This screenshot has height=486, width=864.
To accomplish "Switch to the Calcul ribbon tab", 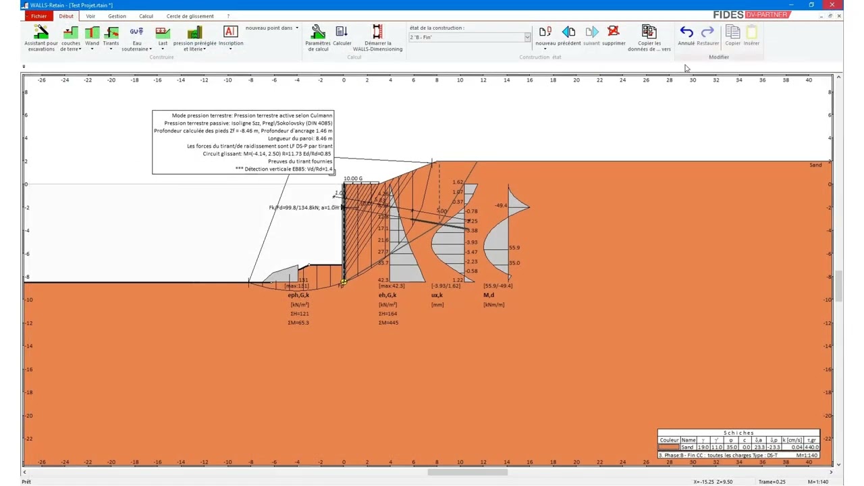I will pos(146,16).
